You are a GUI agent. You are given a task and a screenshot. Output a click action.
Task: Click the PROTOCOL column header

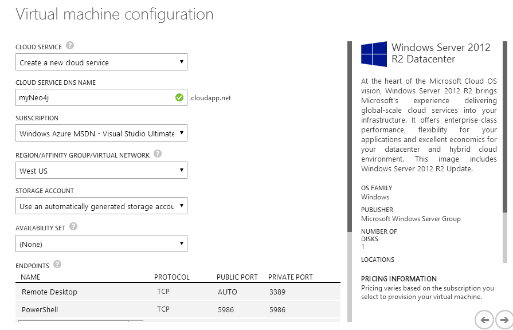tap(172, 277)
